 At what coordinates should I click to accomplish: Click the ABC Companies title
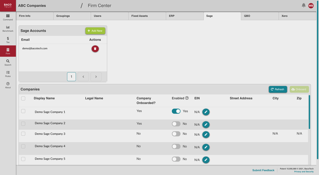(32, 6)
